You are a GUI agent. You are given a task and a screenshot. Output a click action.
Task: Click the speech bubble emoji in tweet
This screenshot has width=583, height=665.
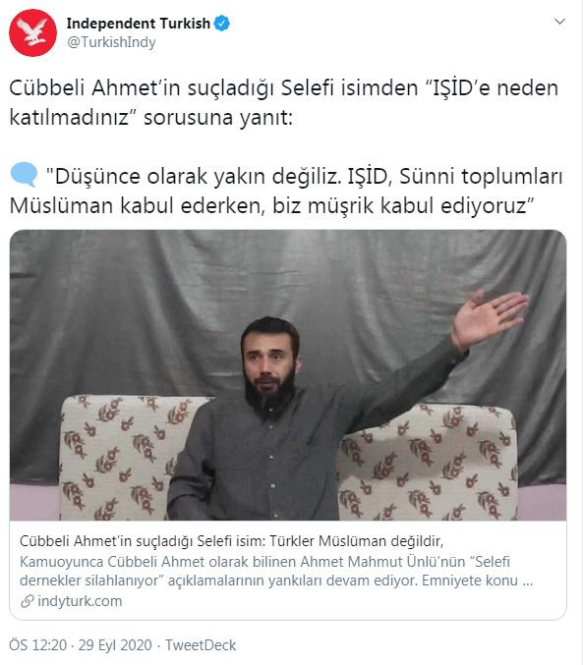24,174
